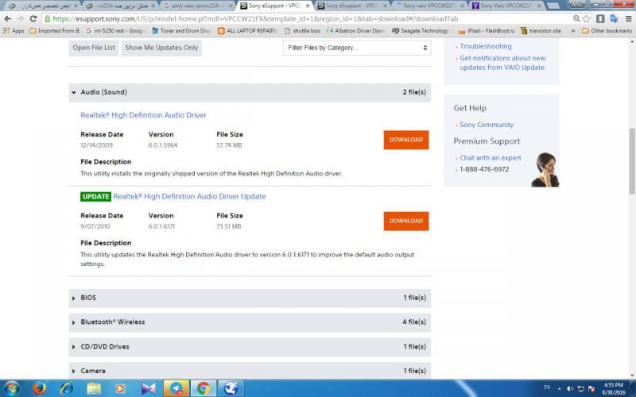
Task: Go back with Chrome's back arrow
Action: pos(8,18)
